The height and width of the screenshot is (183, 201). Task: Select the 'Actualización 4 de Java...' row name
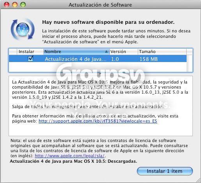pyautogui.click(x=76, y=59)
